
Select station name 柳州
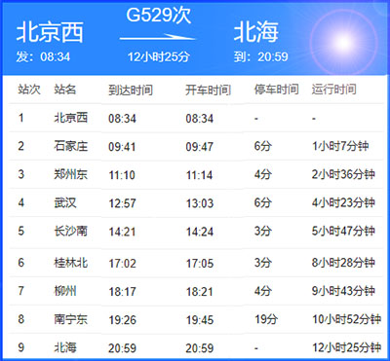65,291
